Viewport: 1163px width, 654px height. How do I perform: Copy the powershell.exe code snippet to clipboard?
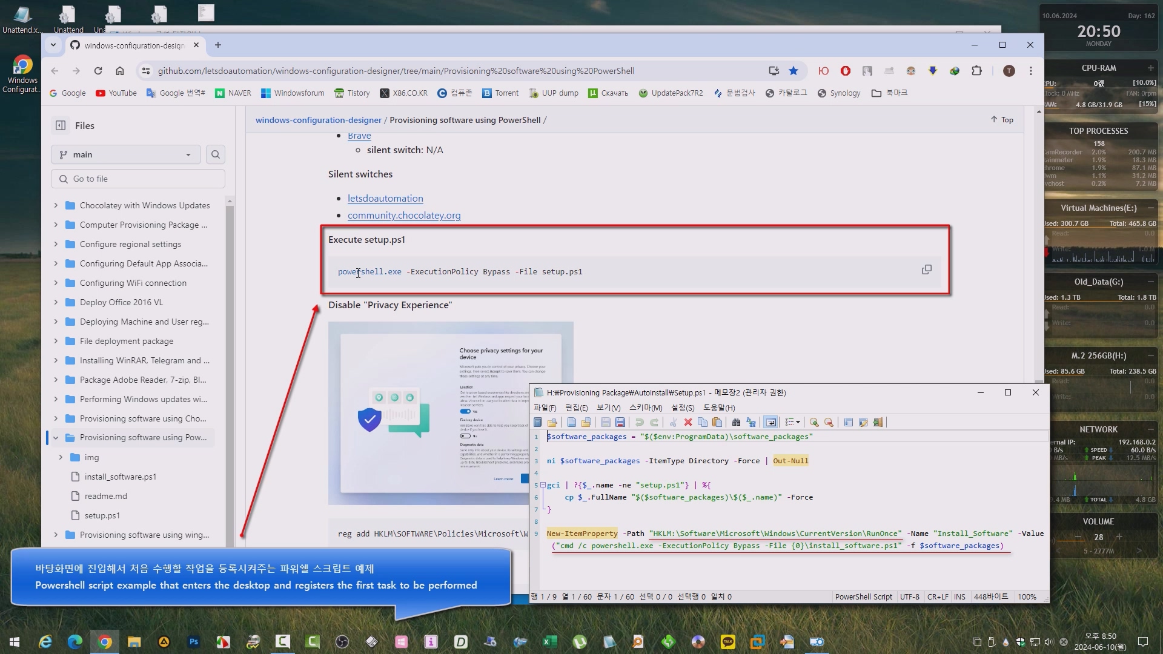(x=926, y=269)
